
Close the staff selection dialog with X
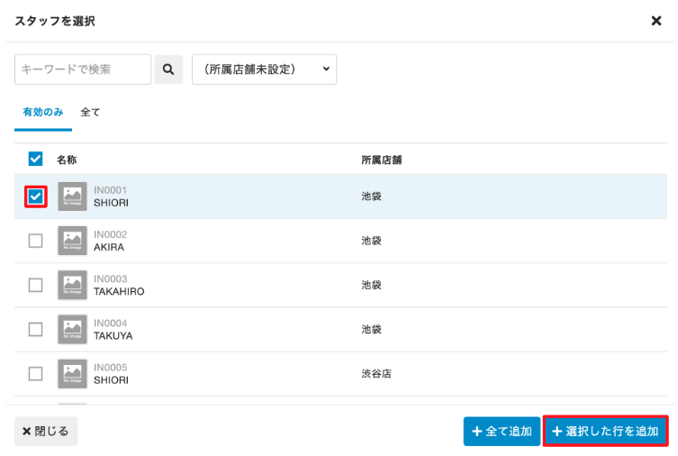655,21
